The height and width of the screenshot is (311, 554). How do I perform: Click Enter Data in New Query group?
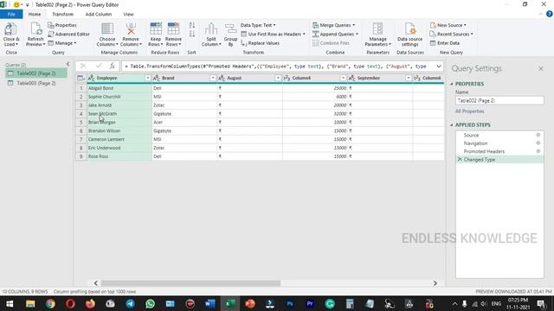[x=445, y=43]
